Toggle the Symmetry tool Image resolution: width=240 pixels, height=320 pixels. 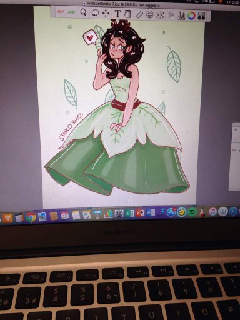click(160, 15)
